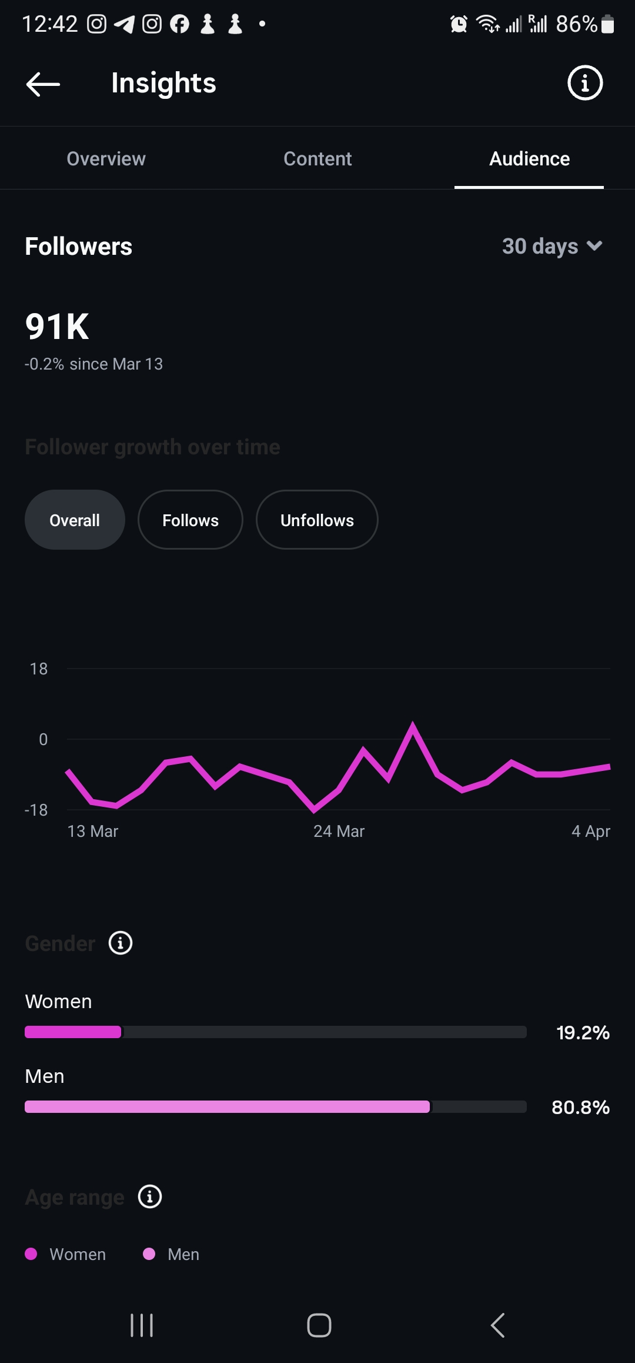Tap the peak point on growth chart
This screenshot has height=1363, width=635.
413,725
